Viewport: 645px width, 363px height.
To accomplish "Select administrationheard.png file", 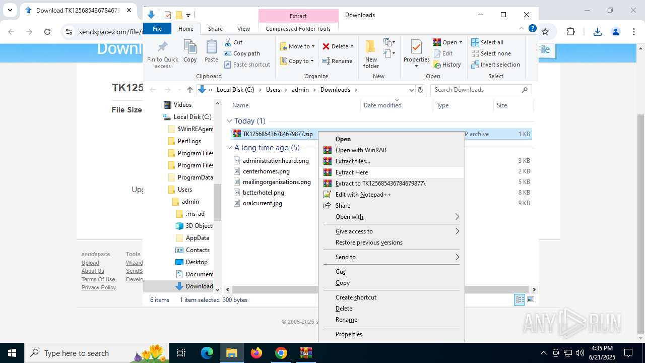I will pos(276,161).
